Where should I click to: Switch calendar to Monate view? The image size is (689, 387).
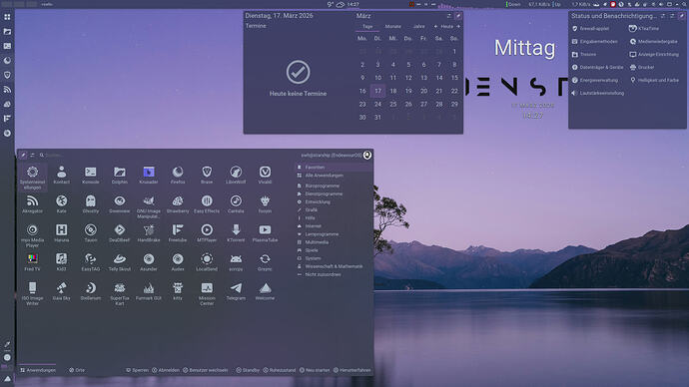coord(392,27)
